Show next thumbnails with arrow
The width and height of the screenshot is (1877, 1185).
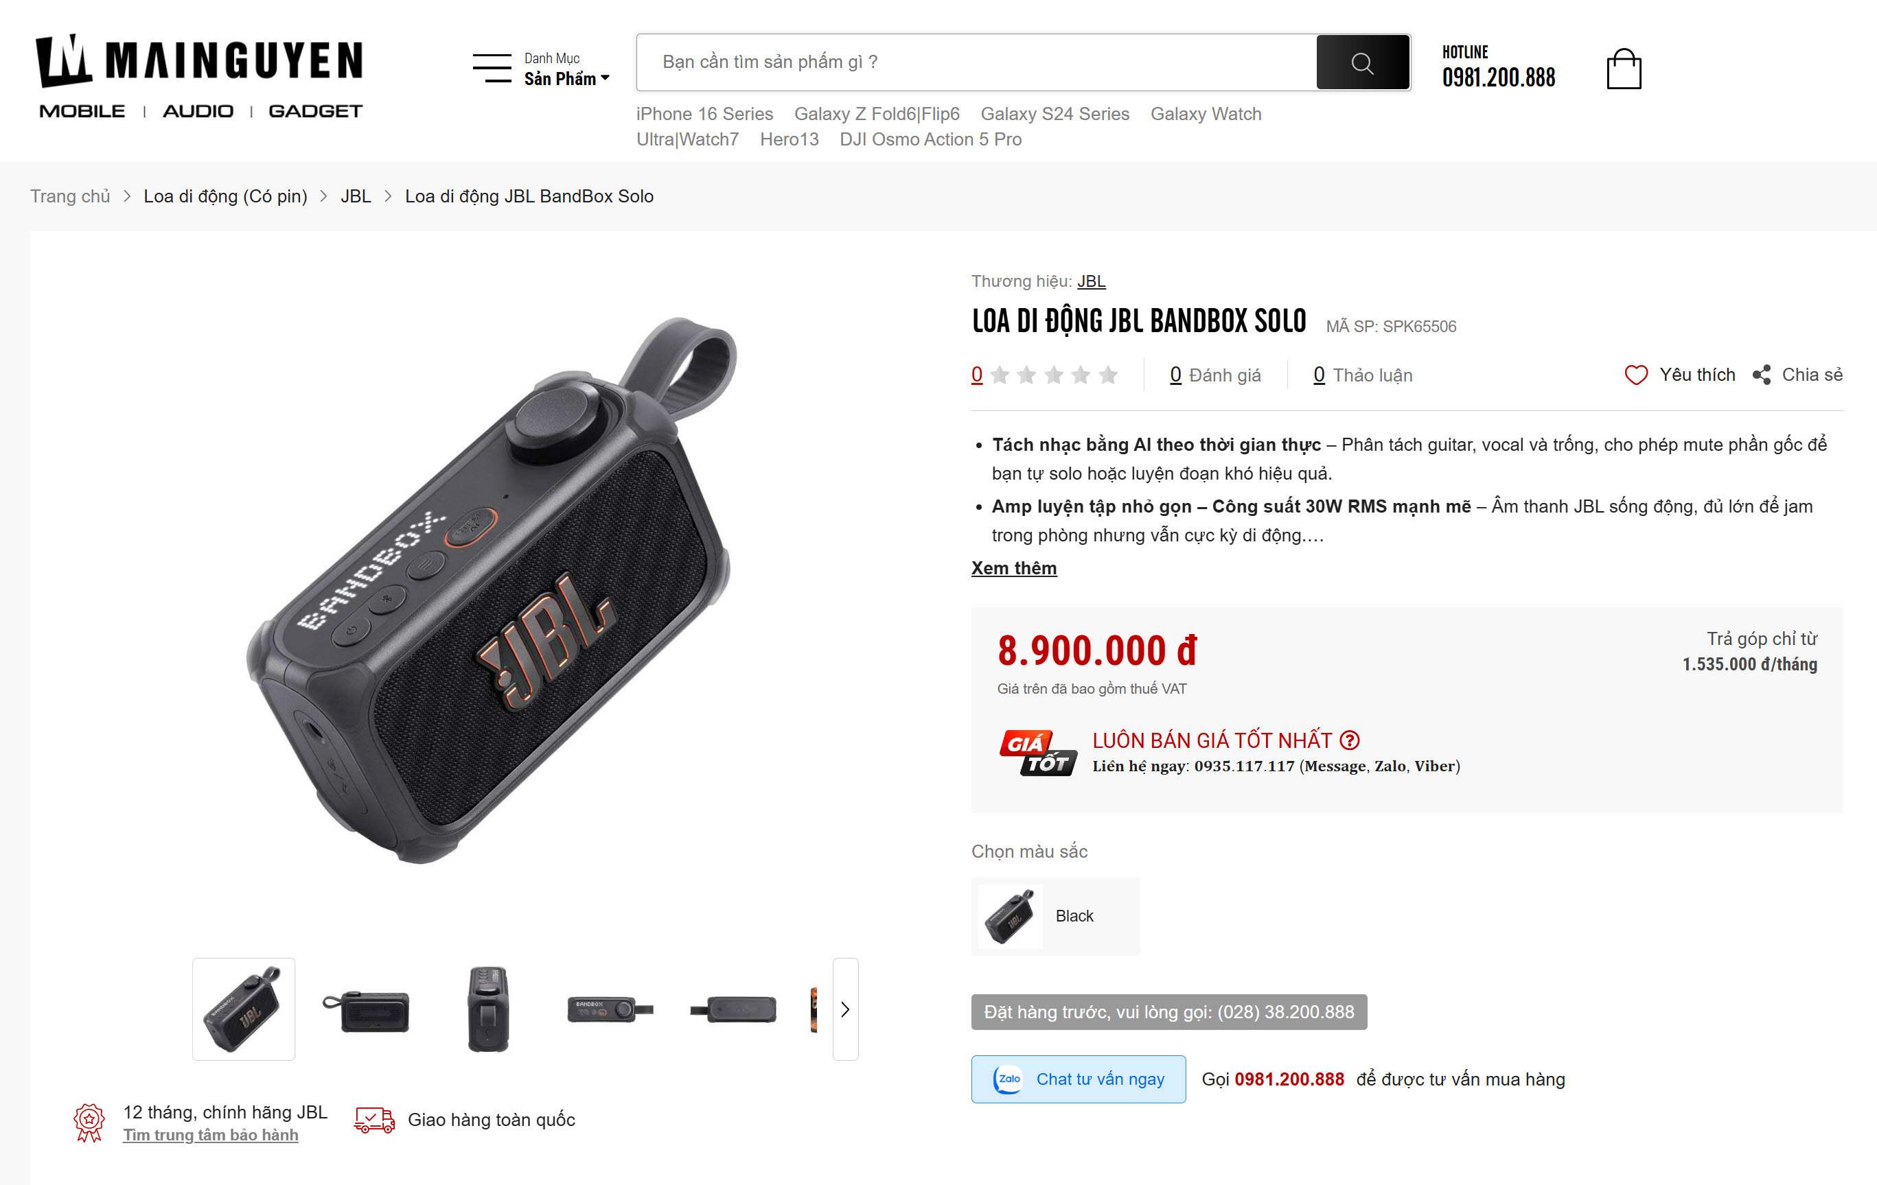click(x=845, y=1009)
